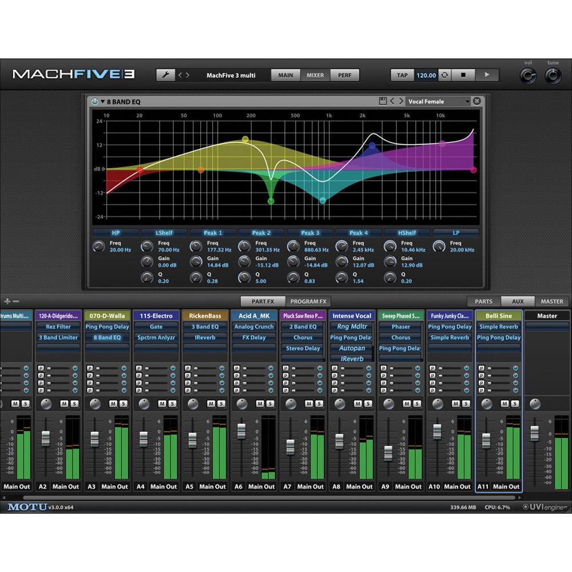This screenshot has height=572, width=572.
Task: Mute the Belli Sine channel
Action: point(505,403)
